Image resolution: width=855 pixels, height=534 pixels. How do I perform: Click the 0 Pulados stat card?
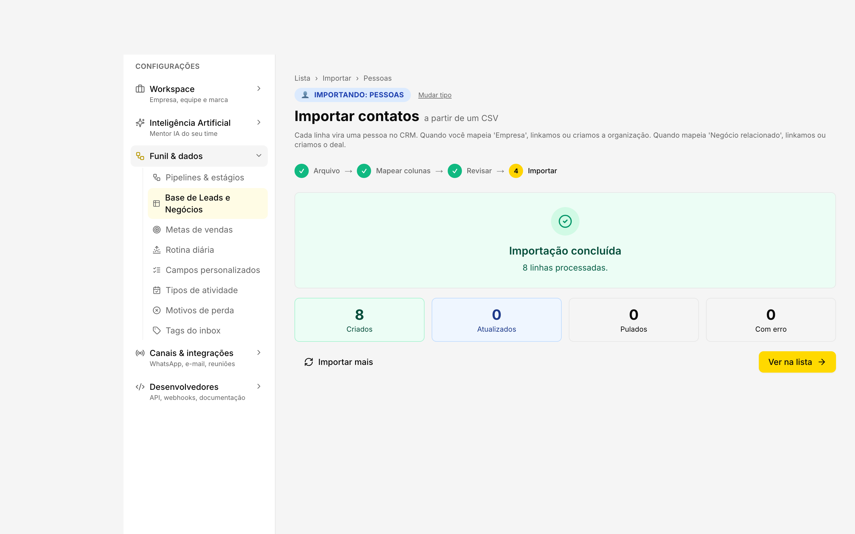click(x=634, y=320)
